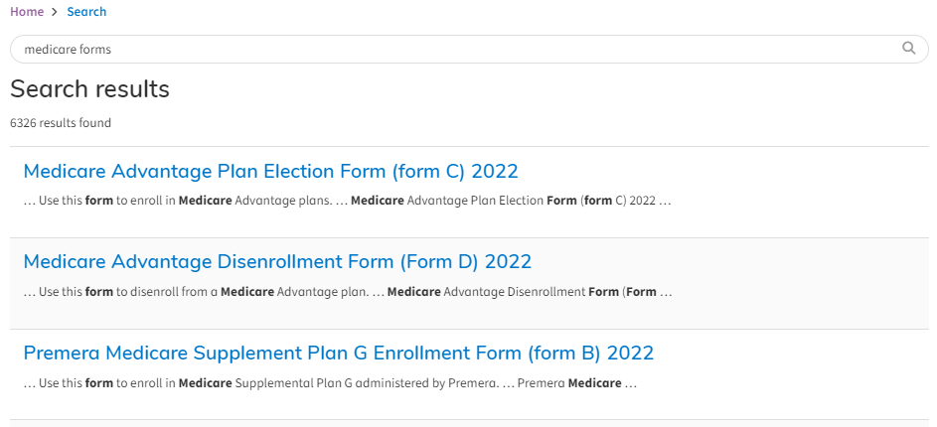Image resolution: width=937 pixels, height=427 pixels.
Task: Click the partially visible shaded row at the bottom
Action: pos(469,423)
